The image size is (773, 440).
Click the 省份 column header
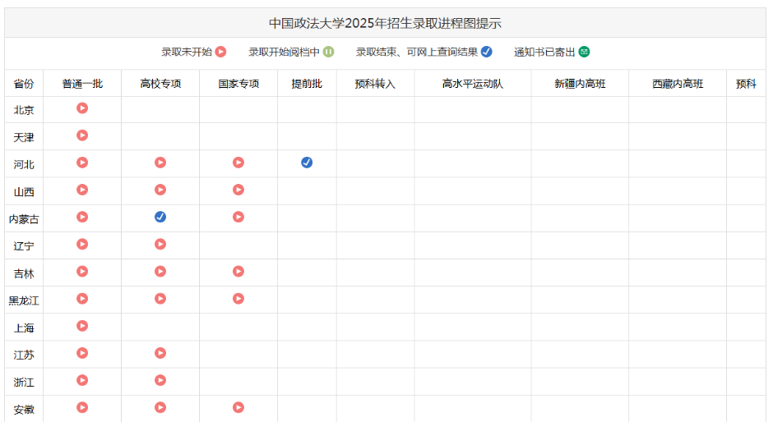tap(24, 84)
